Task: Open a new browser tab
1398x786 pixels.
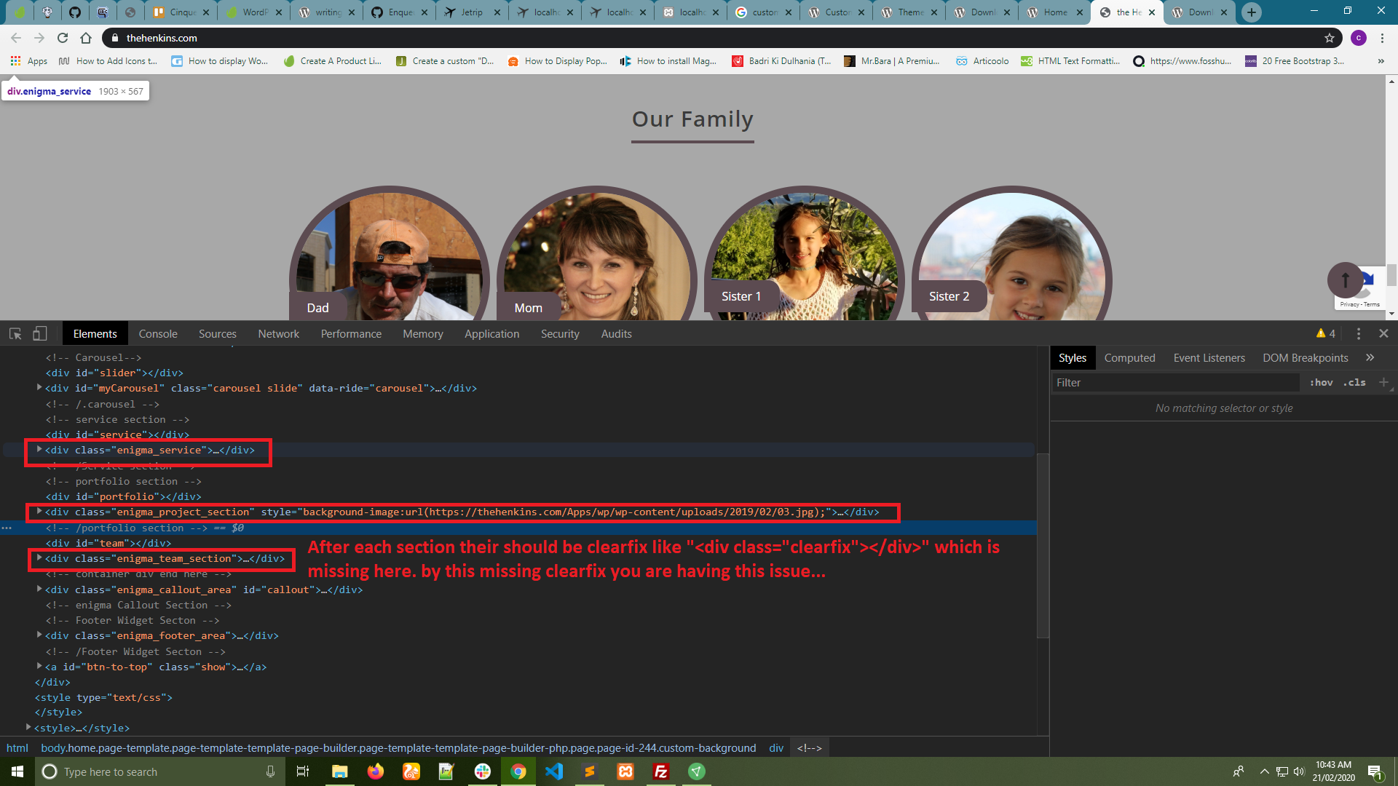Action: [1252, 12]
